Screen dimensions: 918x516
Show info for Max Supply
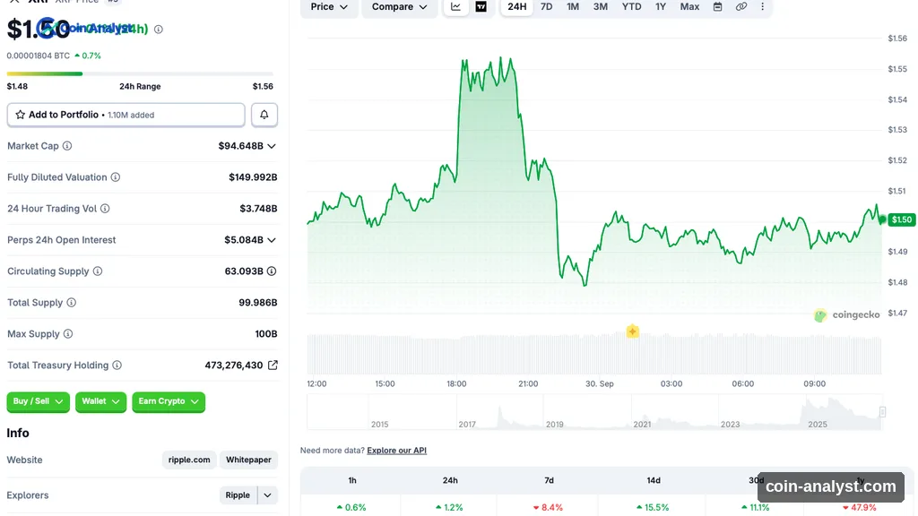click(68, 333)
